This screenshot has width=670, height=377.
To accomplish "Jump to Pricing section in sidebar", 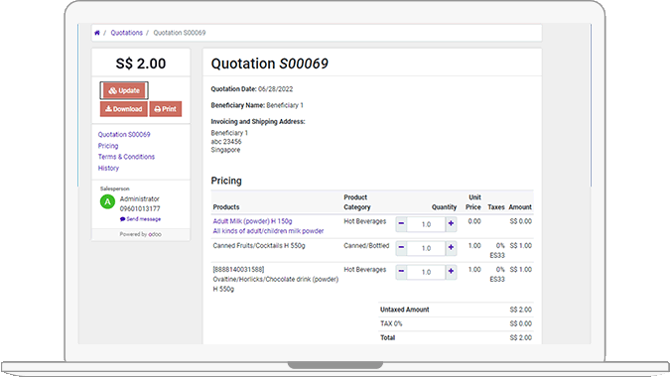I will click(108, 146).
